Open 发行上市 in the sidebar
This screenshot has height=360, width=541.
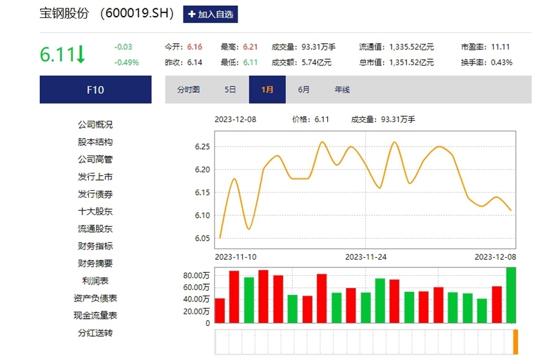tap(95, 177)
